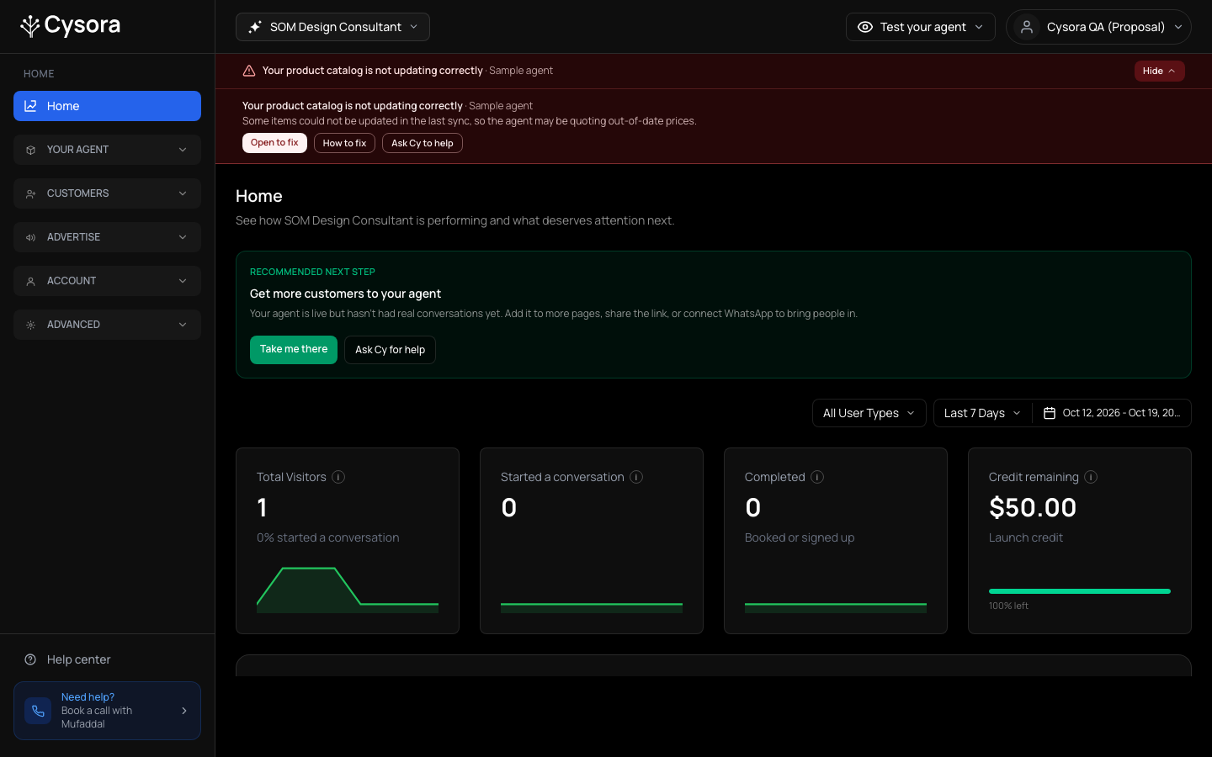The width and height of the screenshot is (1212, 757).
Task: Click Ask Cy to help button
Action: click(x=422, y=143)
